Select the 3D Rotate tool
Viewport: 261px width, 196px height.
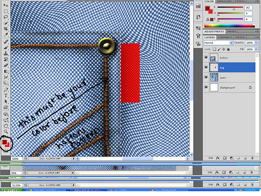(6, 114)
